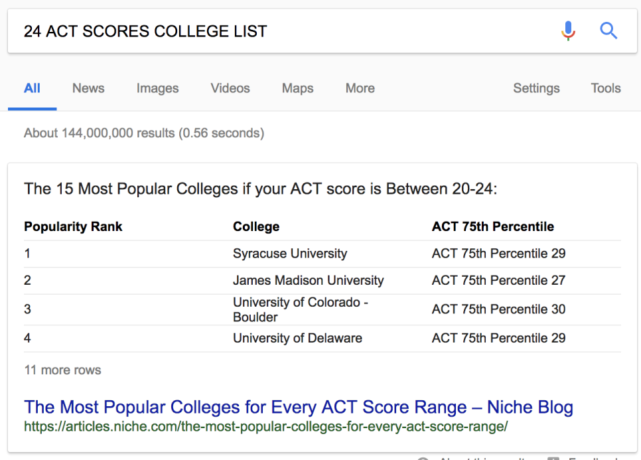Click the ACT 75th Percentile 27 value
The width and height of the screenshot is (641, 460).
[499, 281]
